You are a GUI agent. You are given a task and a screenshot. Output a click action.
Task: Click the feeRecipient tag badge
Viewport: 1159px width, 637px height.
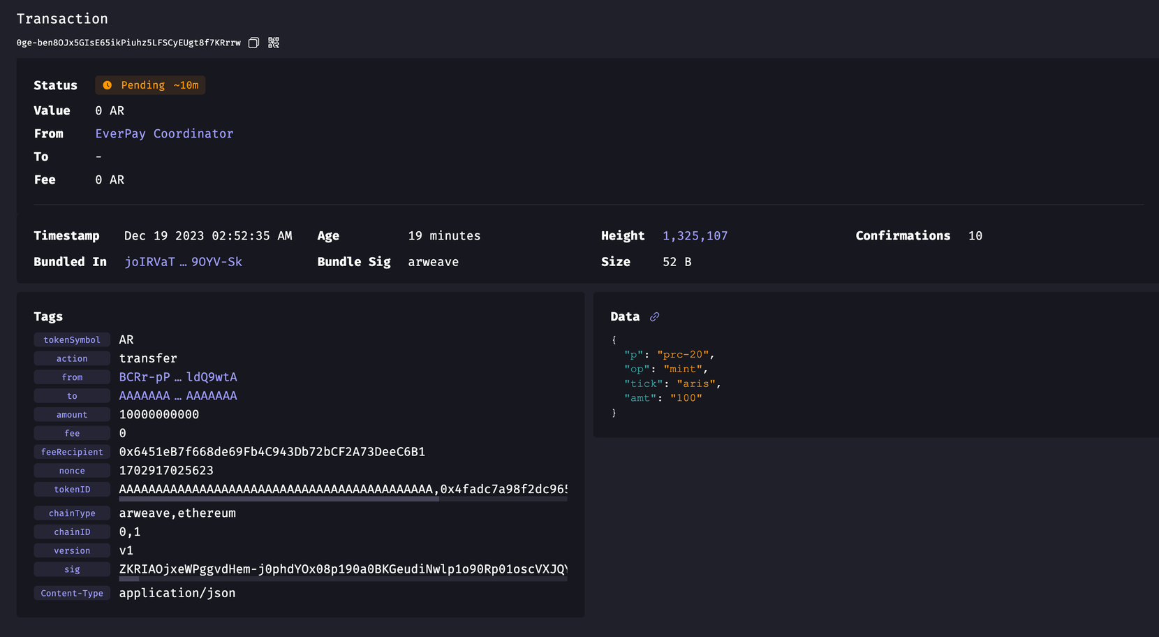(71, 451)
